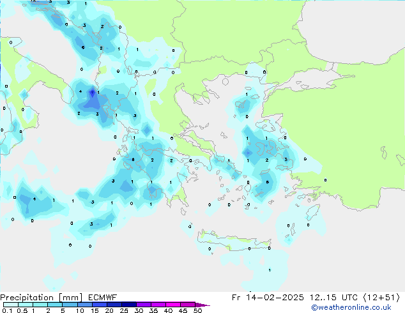Choose the 20–25 mm legend color swatch

pyautogui.click(x=114, y=305)
